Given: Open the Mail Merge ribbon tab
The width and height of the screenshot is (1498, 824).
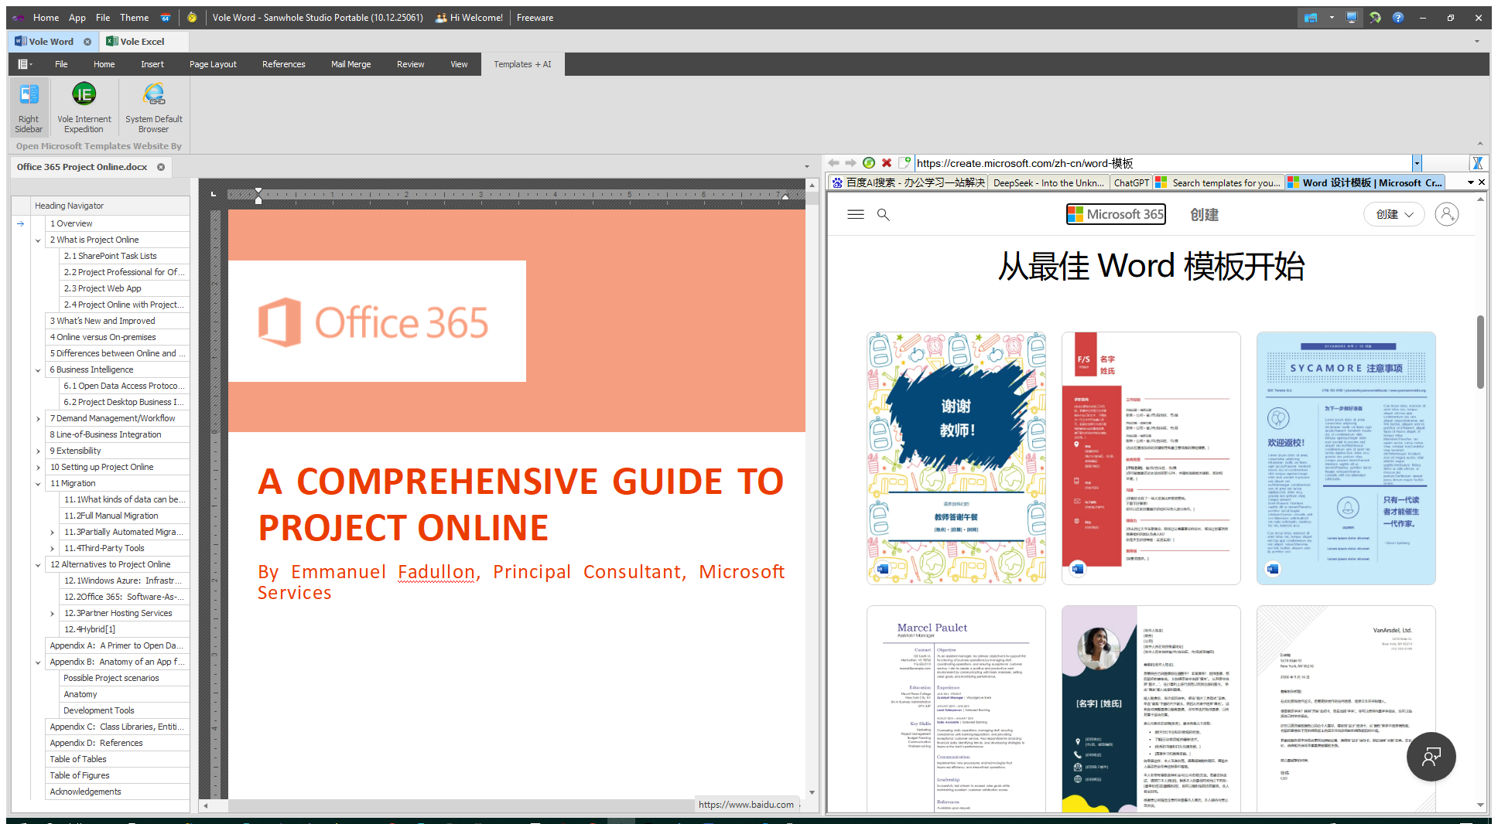Looking at the screenshot, I should (351, 64).
